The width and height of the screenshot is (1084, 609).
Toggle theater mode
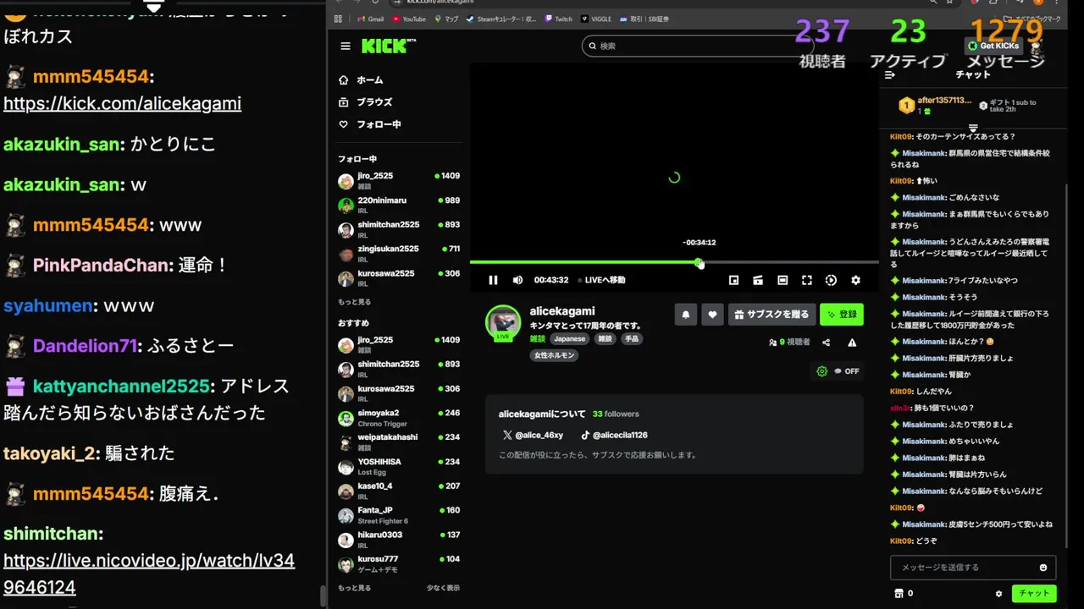783,280
